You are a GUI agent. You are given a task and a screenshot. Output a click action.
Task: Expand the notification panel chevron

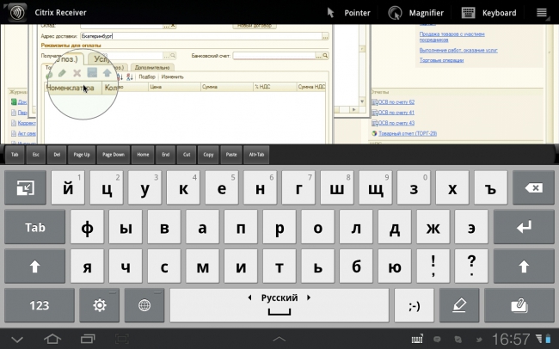click(x=279, y=339)
